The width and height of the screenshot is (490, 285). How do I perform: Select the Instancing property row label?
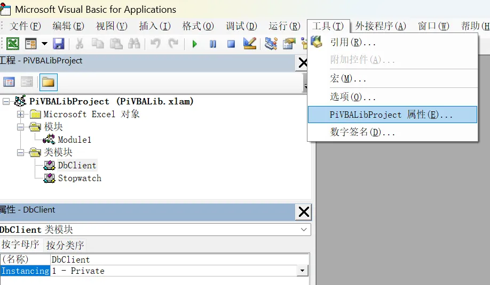coord(25,271)
